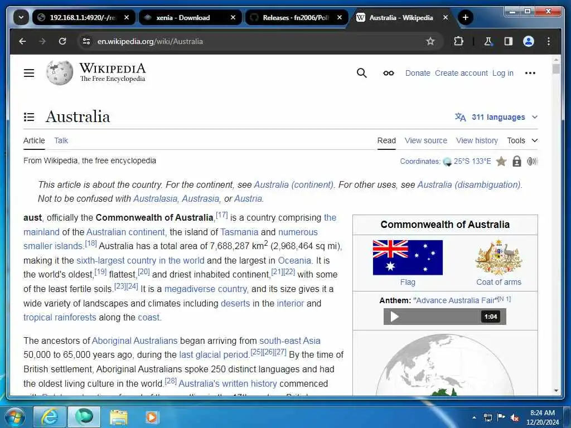Open the Coat of arms image
571x428 pixels.
[x=499, y=257]
